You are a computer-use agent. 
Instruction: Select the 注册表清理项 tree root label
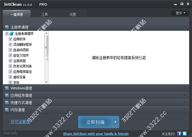pos(24,33)
